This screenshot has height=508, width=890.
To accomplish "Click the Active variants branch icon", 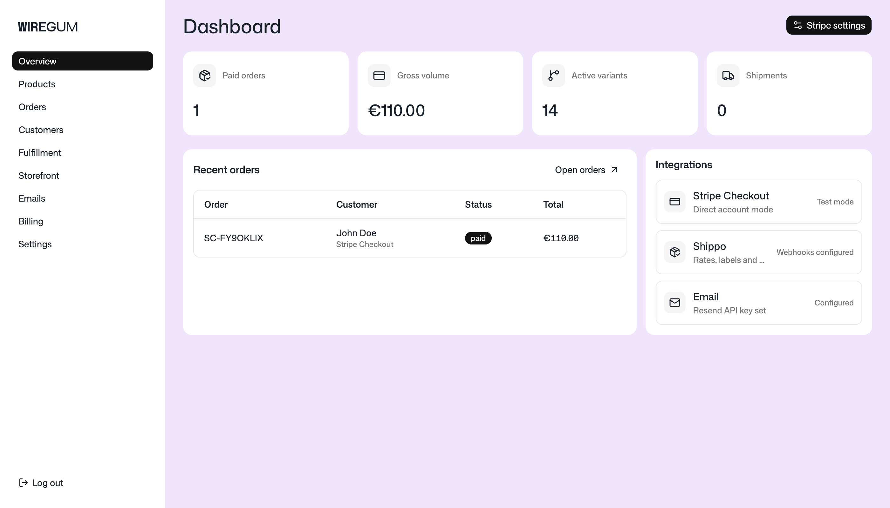I will [x=554, y=75].
